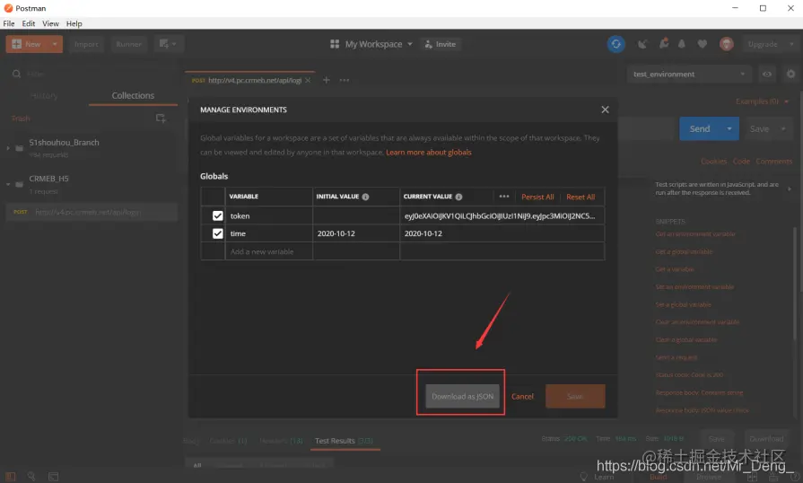
Task: Open the console icon in status bar
Action: point(53,477)
